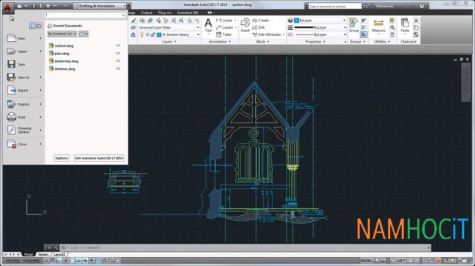Choose Print in the application menu
Viewport: 475px width, 266px height.
(x=24, y=117)
